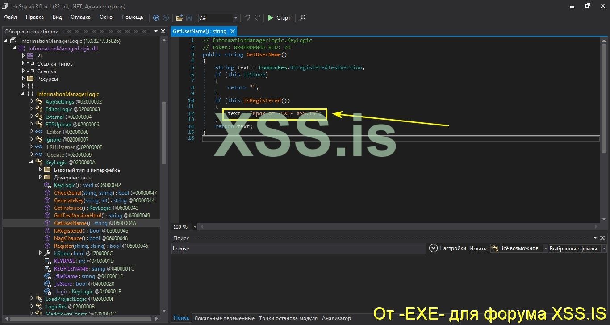Open search using the magnifier toolbar icon

(x=302, y=18)
